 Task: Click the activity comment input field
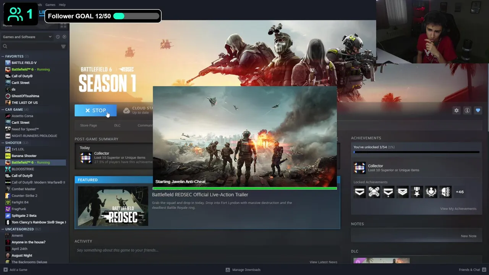206,250
